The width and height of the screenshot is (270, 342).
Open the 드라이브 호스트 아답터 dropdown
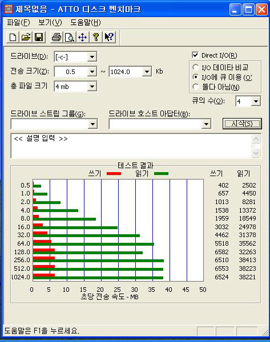206,124
